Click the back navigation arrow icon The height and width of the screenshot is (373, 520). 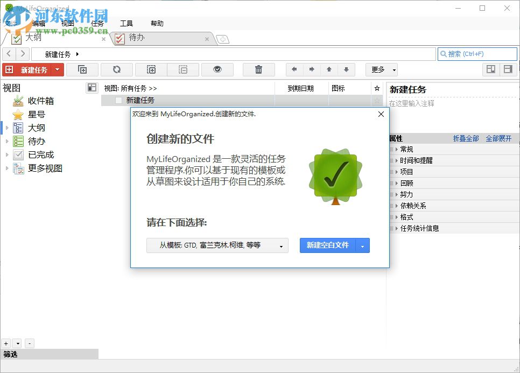tap(9, 53)
